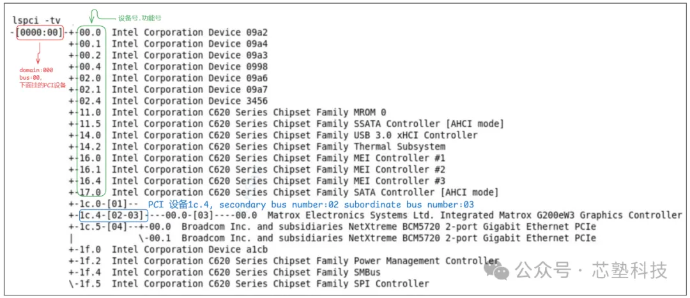The image size is (690, 298).
Task: Click the 1f.5 SPI Controller entry
Action: 270,284
